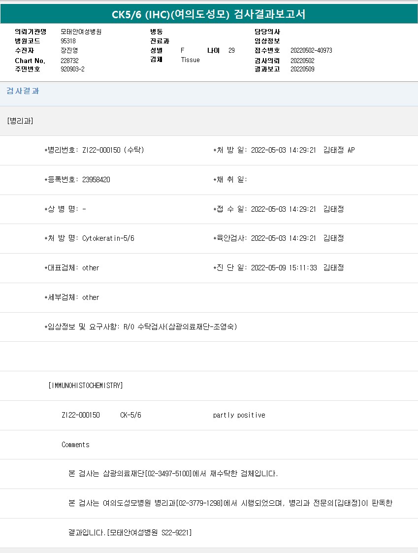Select report date 20220509
The height and width of the screenshot is (553, 418).
click(x=303, y=69)
